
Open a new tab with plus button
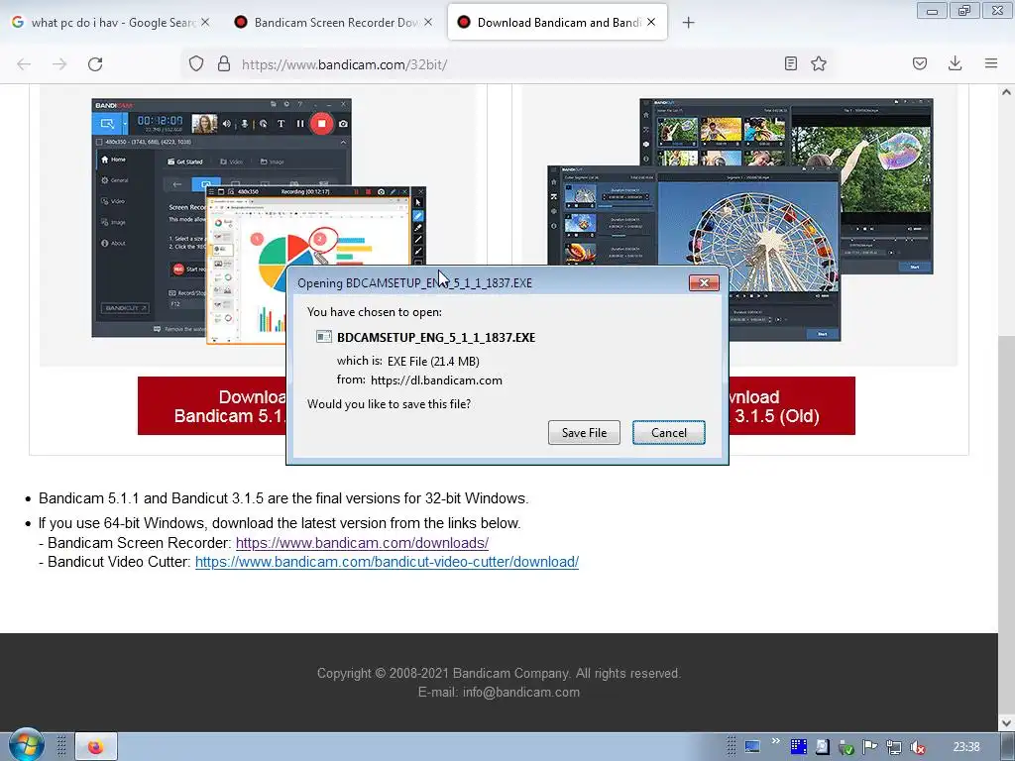(x=688, y=23)
